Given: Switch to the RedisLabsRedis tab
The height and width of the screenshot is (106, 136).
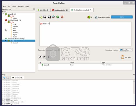Looking at the screenshot, I should 60,10.
